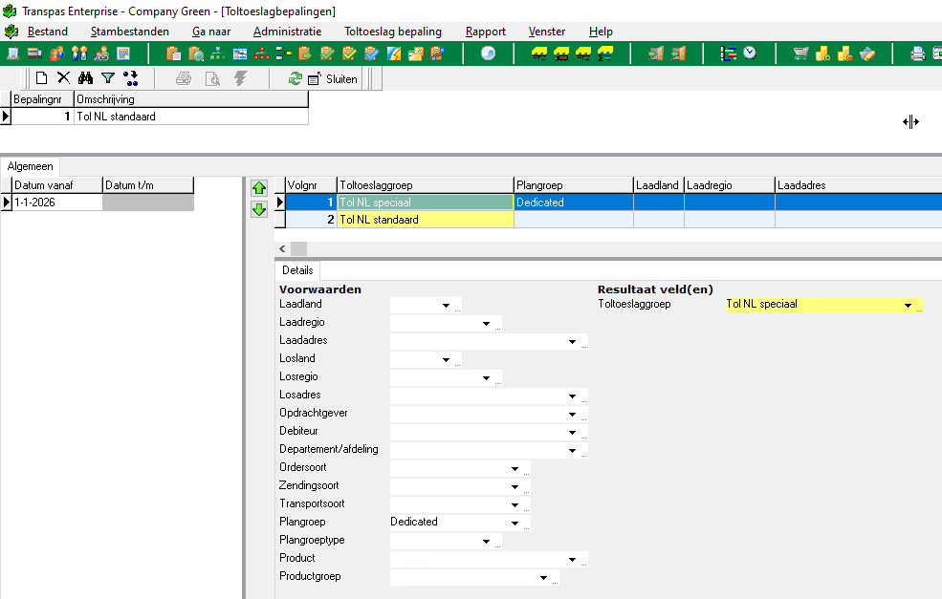Open the Plangroep Dedicated dropdown
This screenshot has height=599, width=942.
[515, 523]
